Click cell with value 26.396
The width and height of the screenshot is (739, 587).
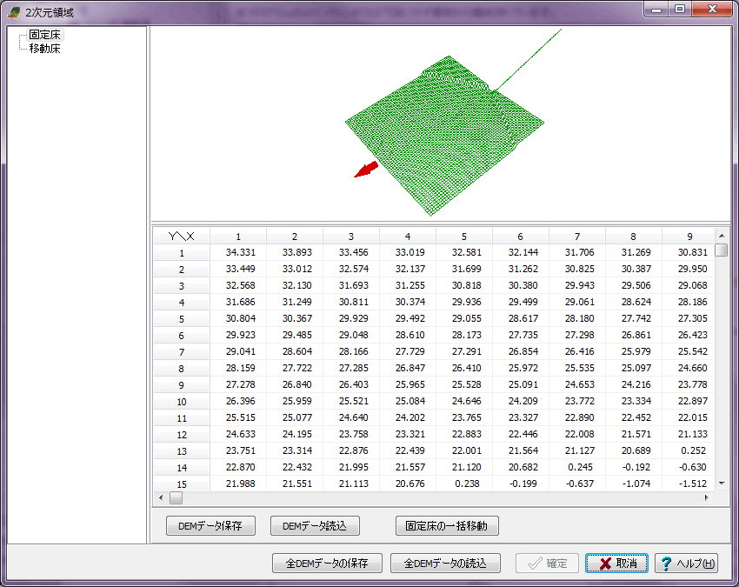click(240, 401)
